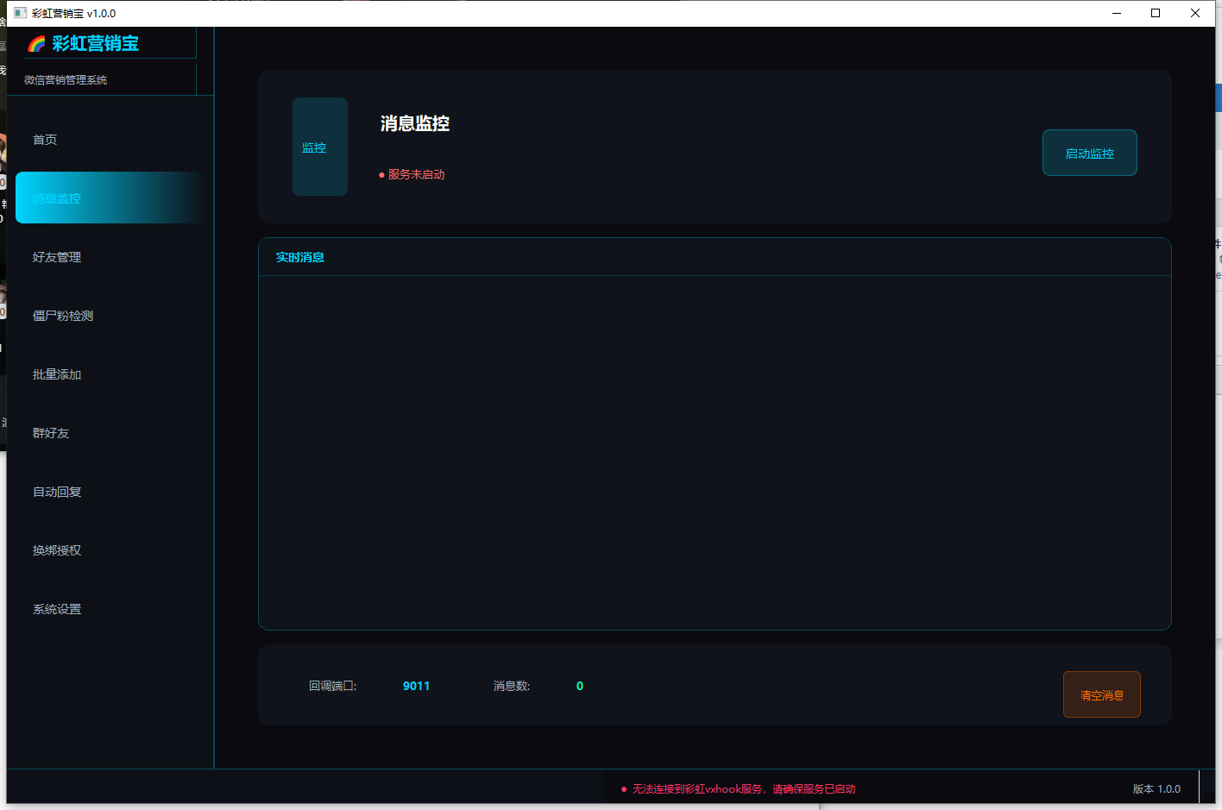Click the 服务未启动 status text
This screenshot has width=1222, height=810.
point(412,174)
